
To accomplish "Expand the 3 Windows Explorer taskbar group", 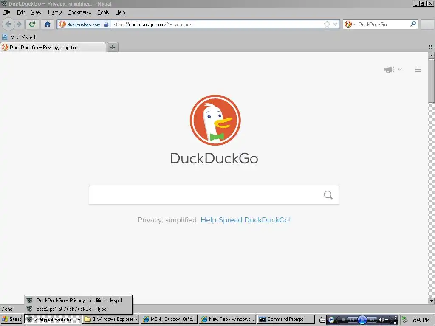I will tap(111, 319).
